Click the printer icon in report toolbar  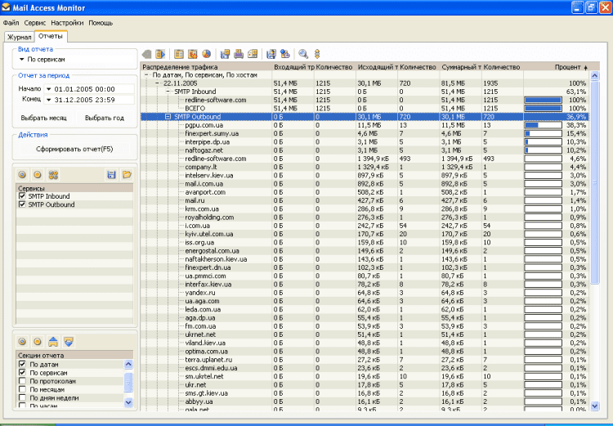(x=239, y=54)
